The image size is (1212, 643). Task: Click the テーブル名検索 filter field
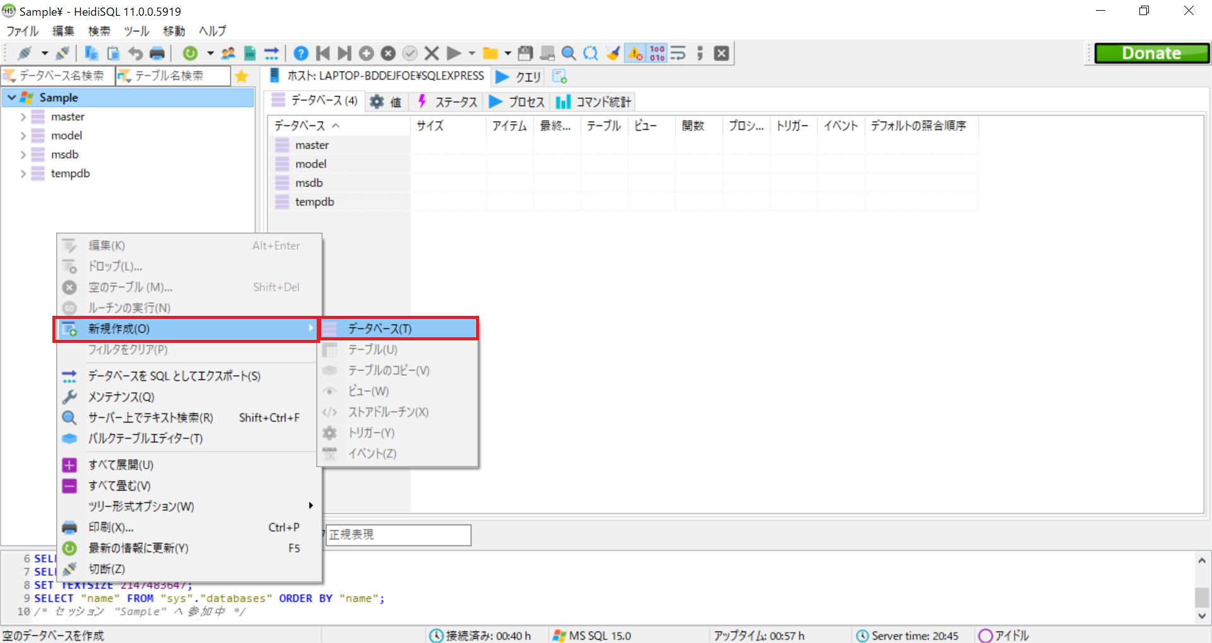point(174,76)
